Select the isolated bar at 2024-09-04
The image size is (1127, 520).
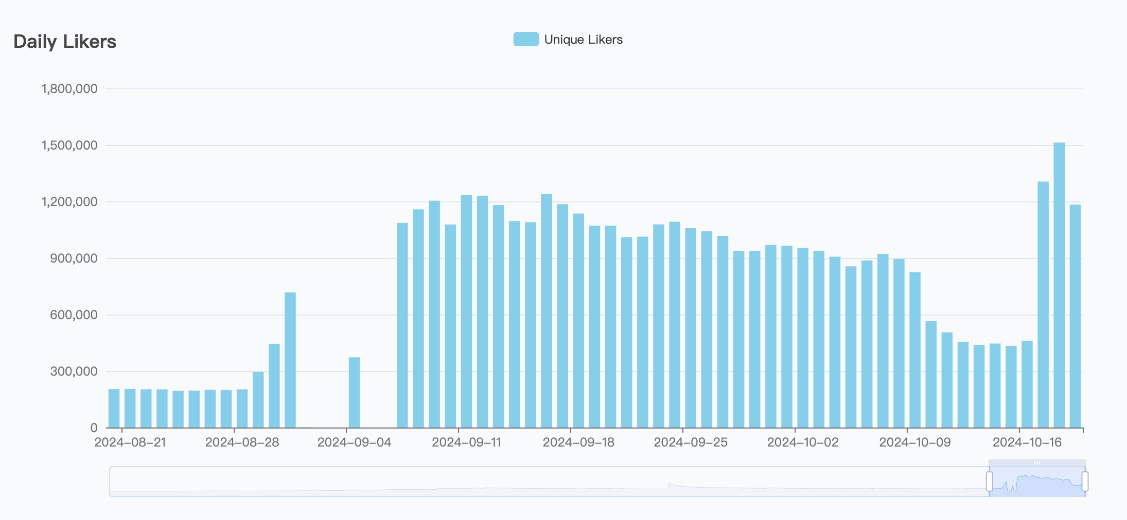pyautogui.click(x=354, y=393)
